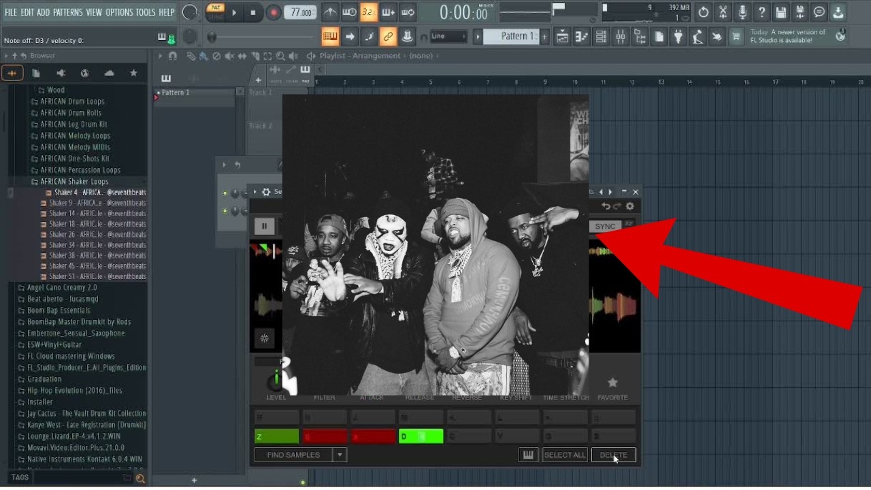
Task: Open the Channel rack icon
Action: pos(601,37)
